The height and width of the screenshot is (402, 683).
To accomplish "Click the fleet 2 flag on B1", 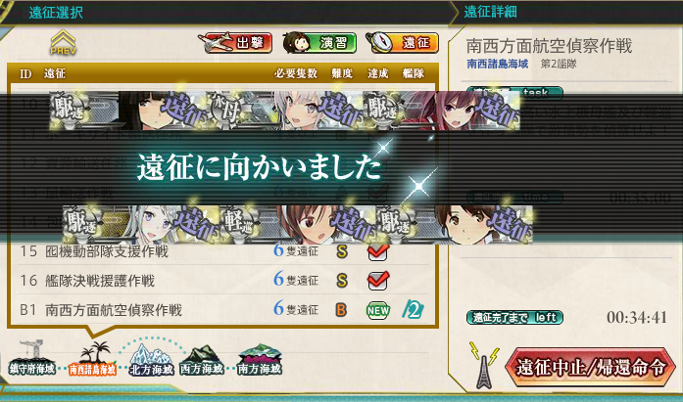I will [x=413, y=309].
